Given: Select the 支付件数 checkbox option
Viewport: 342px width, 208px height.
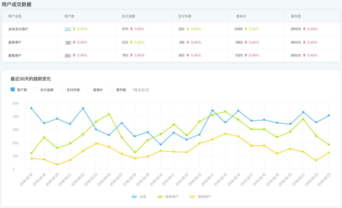Looking at the screenshot, I should tap(62, 90).
